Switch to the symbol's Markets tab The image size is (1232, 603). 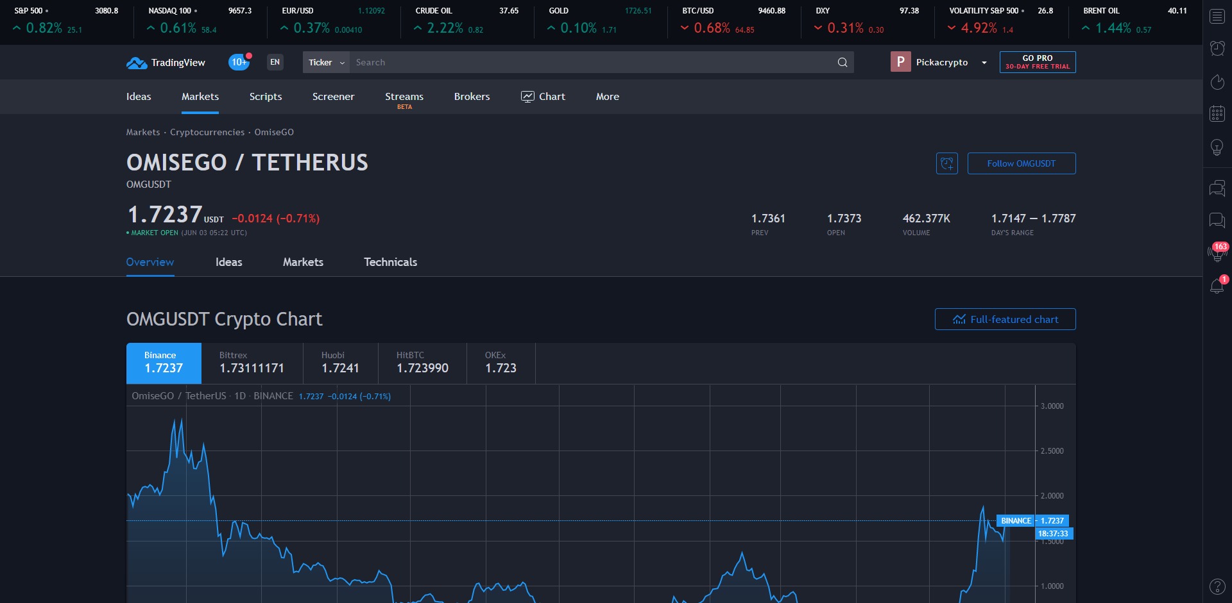303,262
